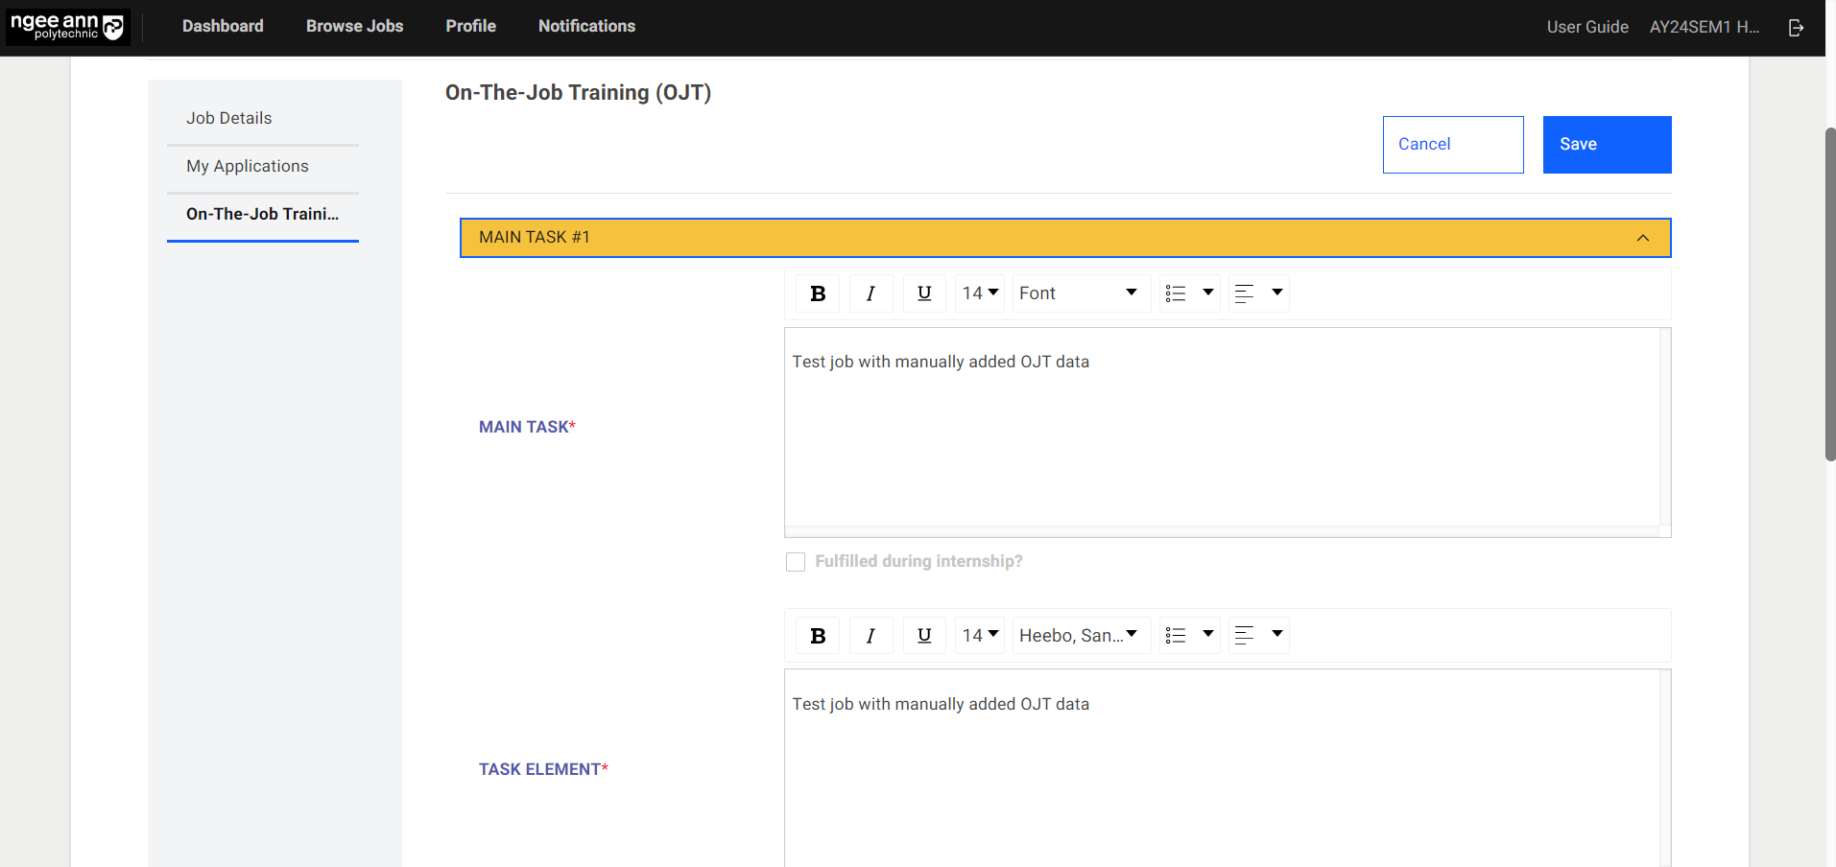Switch to the My Applications tab
The image size is (1836, 867).
coord(248,166)
